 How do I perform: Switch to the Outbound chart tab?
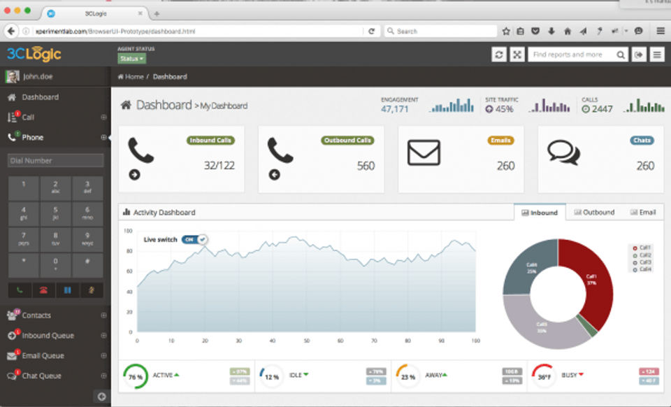click(594, 213)
